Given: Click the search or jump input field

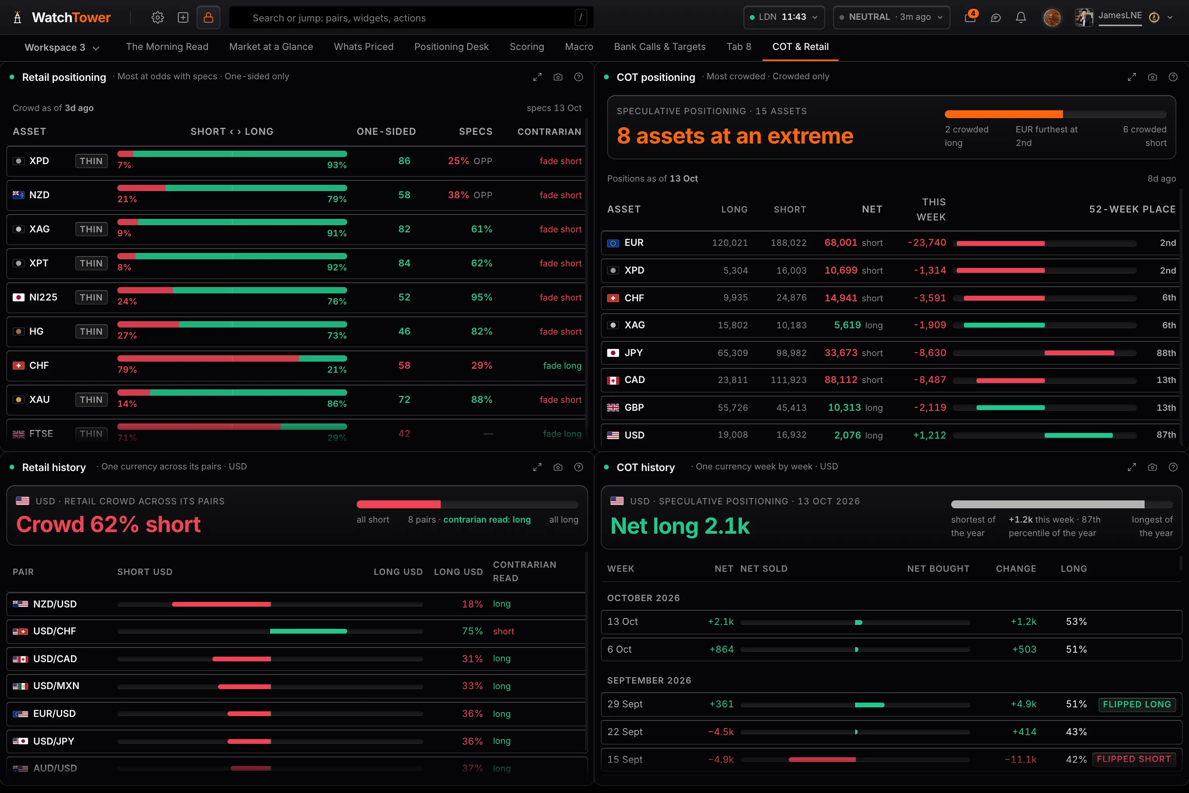Looking at the screenshot, I should (x=411, y=18).
